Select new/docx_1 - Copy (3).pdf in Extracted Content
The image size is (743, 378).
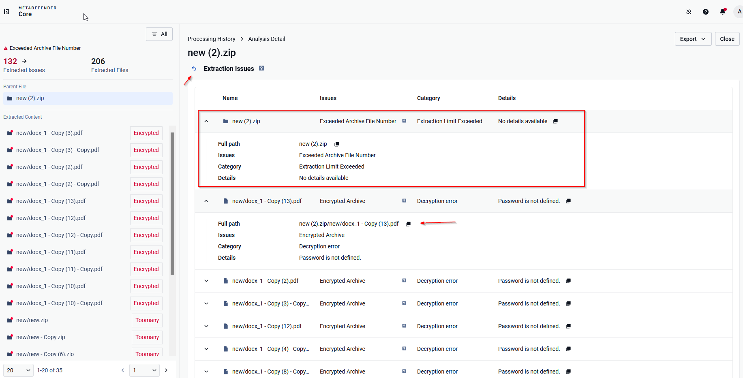(x=49, y=133)
